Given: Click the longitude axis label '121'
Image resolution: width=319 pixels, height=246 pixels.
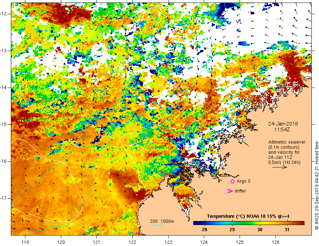Looking at the screenshot, I should 97,242.
